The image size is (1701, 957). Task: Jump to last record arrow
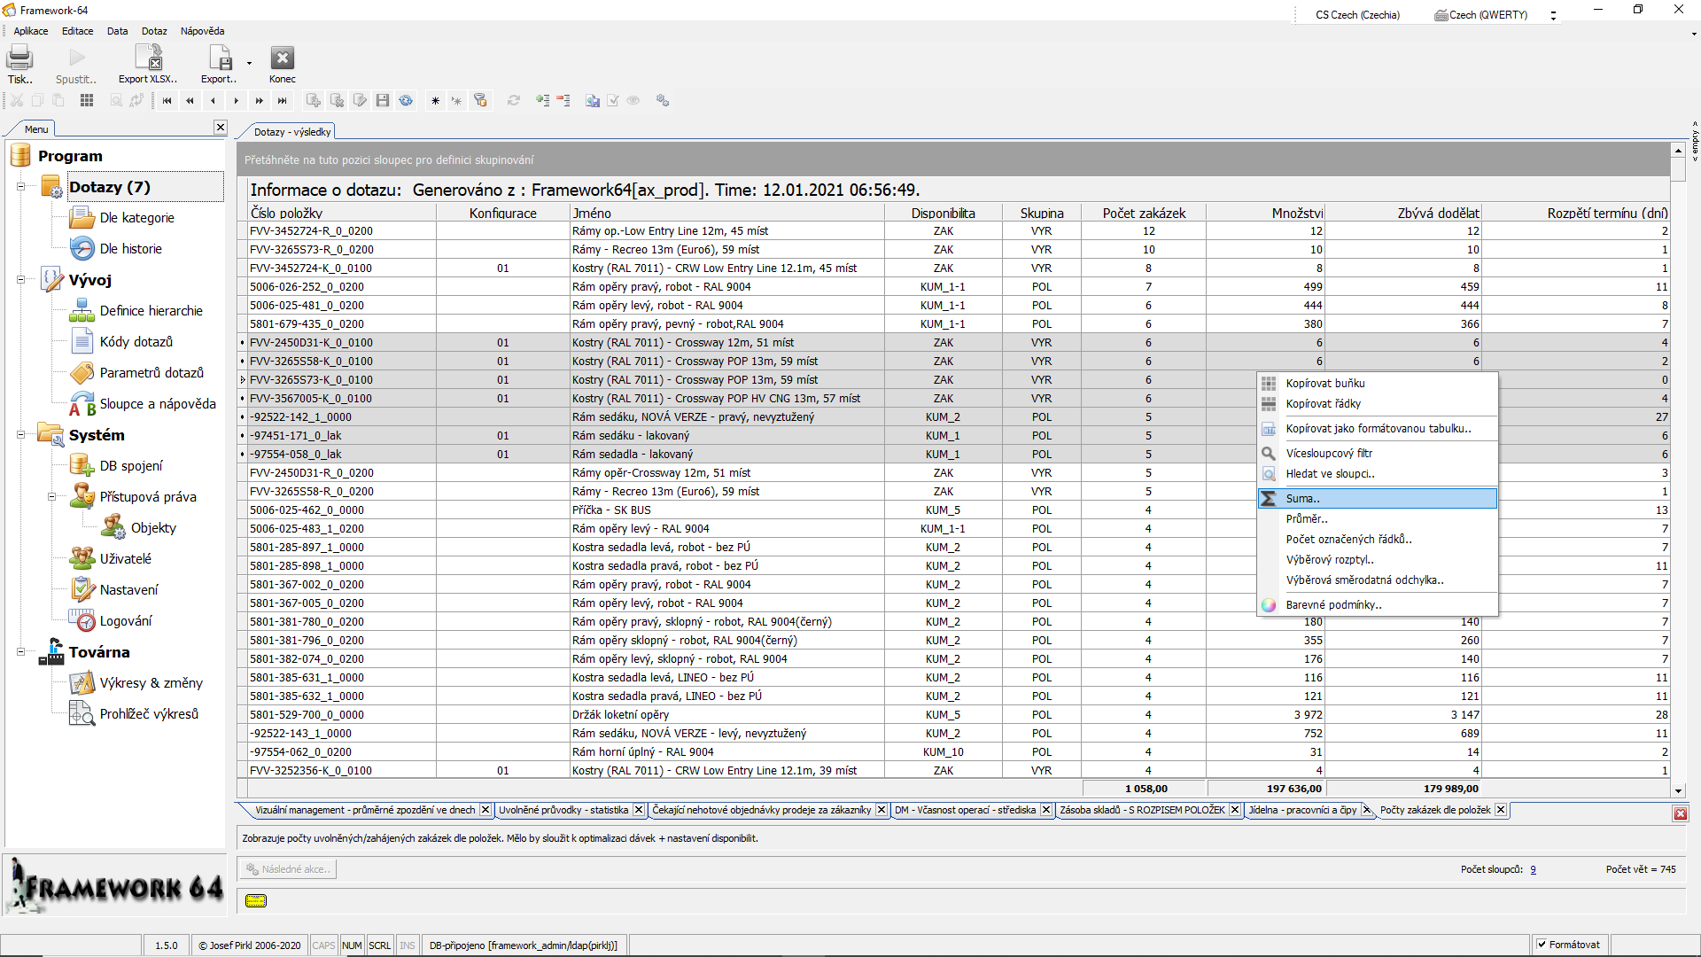click(x=283, y=100)
